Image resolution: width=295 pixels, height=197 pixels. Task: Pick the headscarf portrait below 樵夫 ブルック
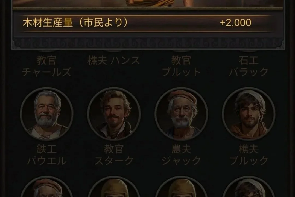pos(249,187)
